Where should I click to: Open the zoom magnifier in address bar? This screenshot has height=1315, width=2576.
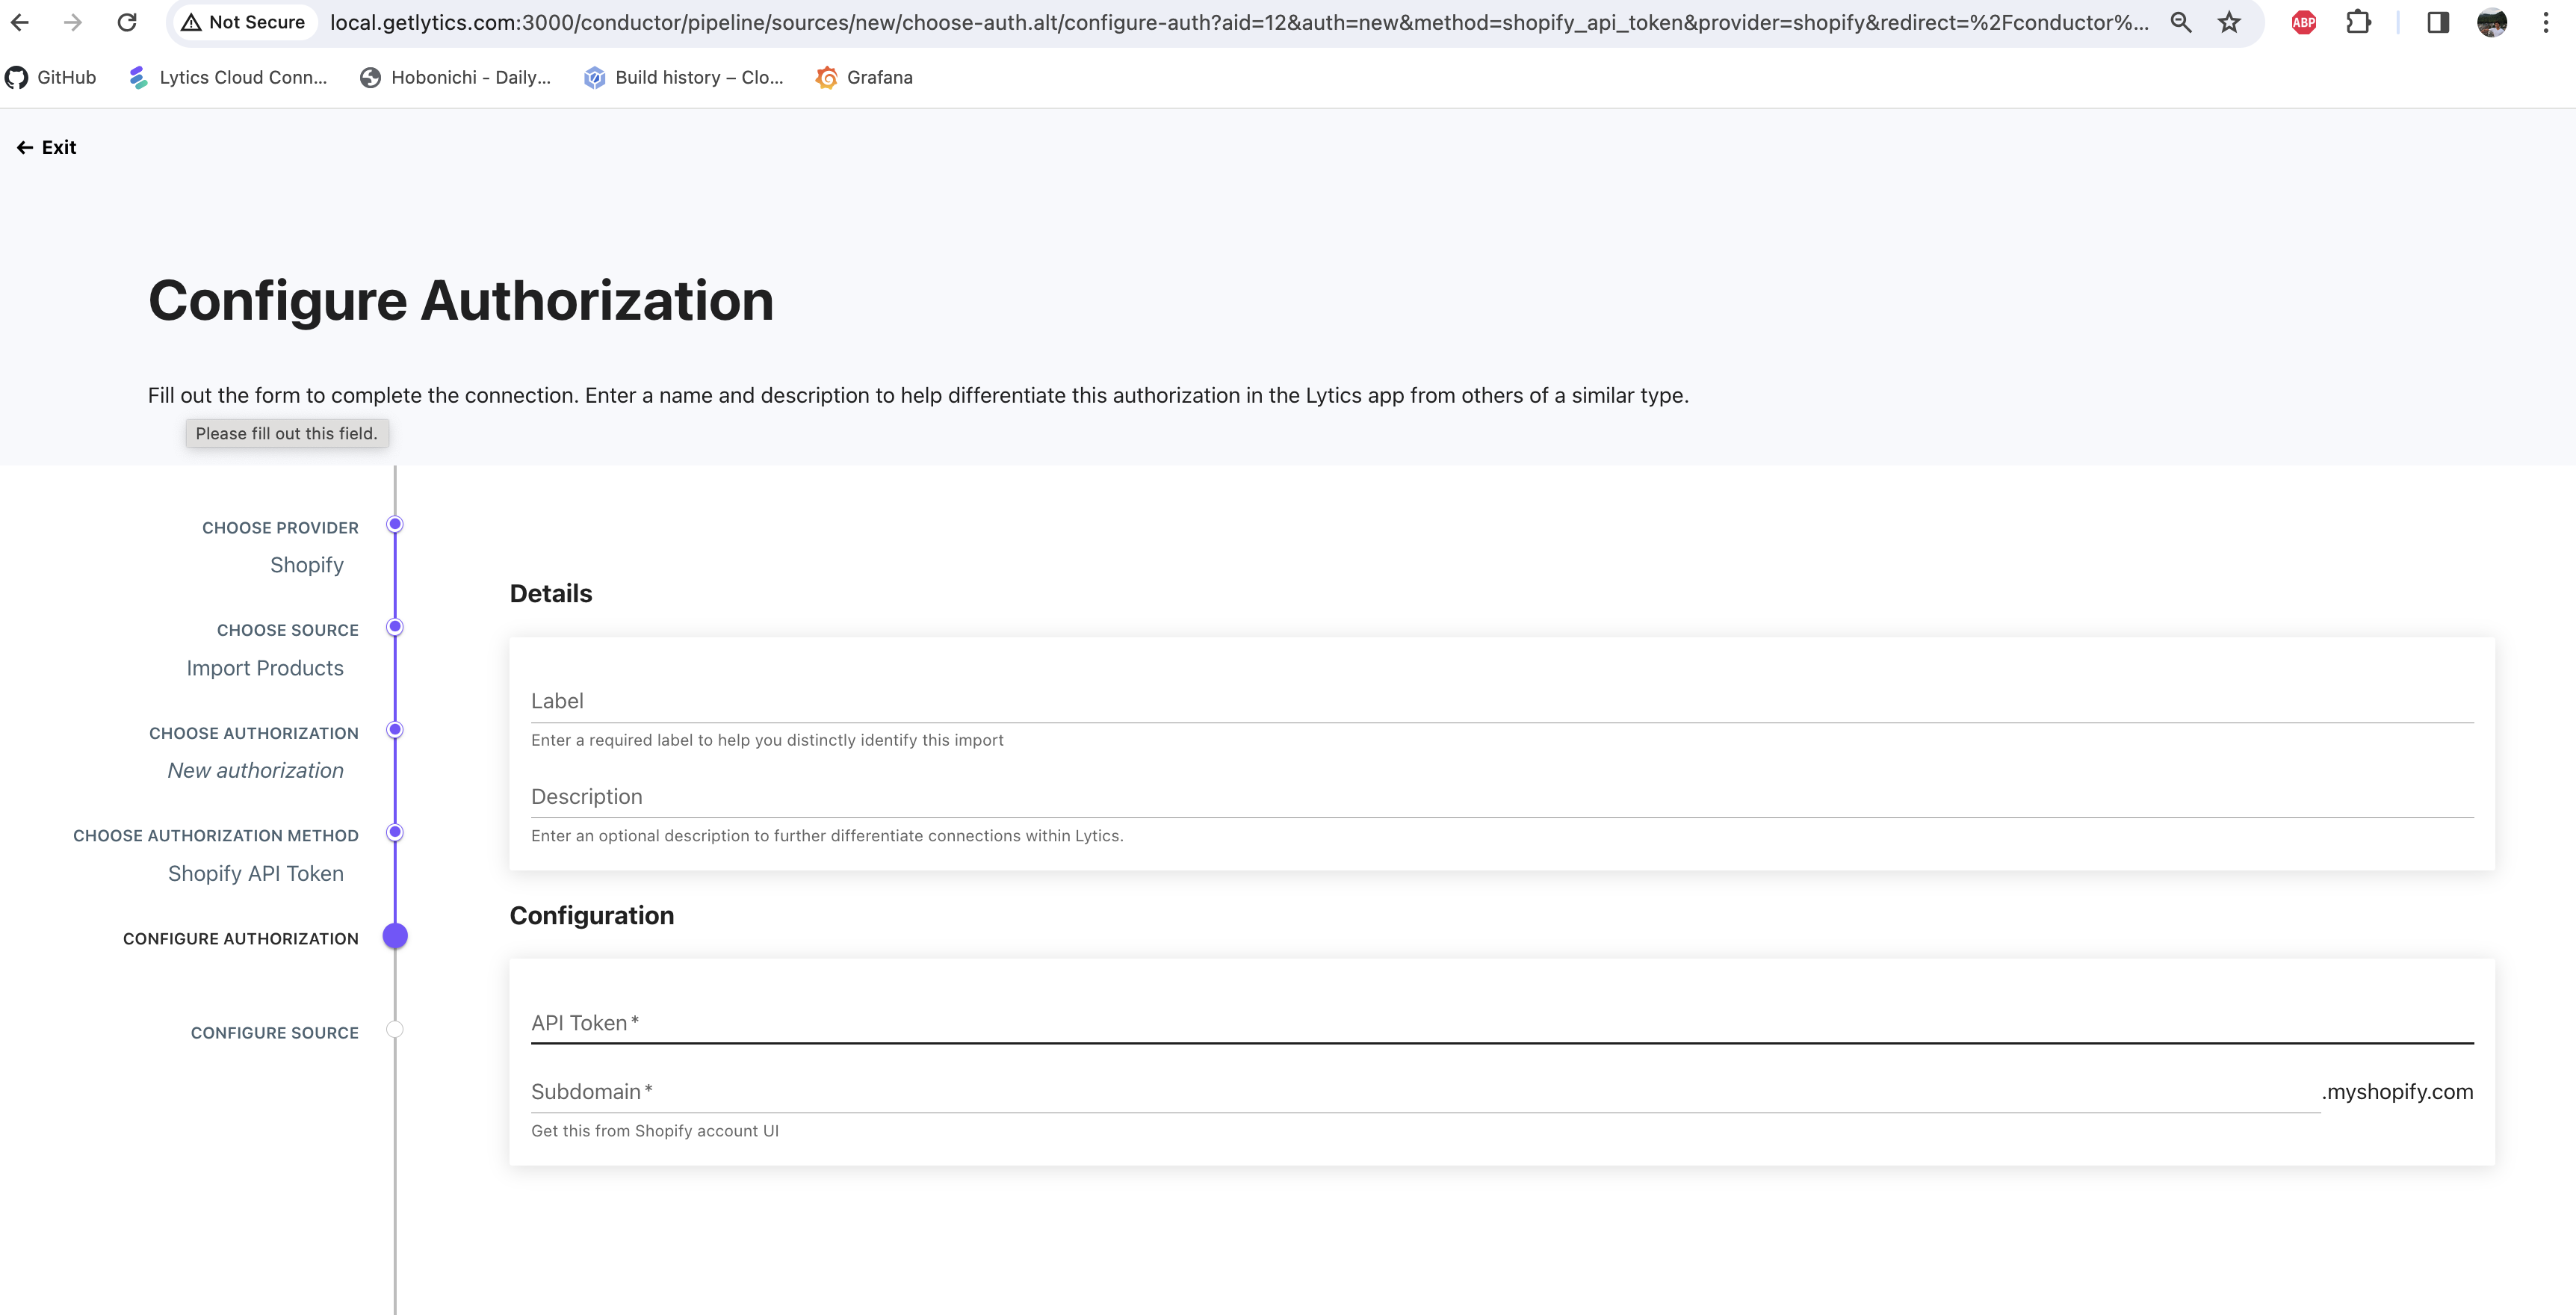pos(2181,22)
